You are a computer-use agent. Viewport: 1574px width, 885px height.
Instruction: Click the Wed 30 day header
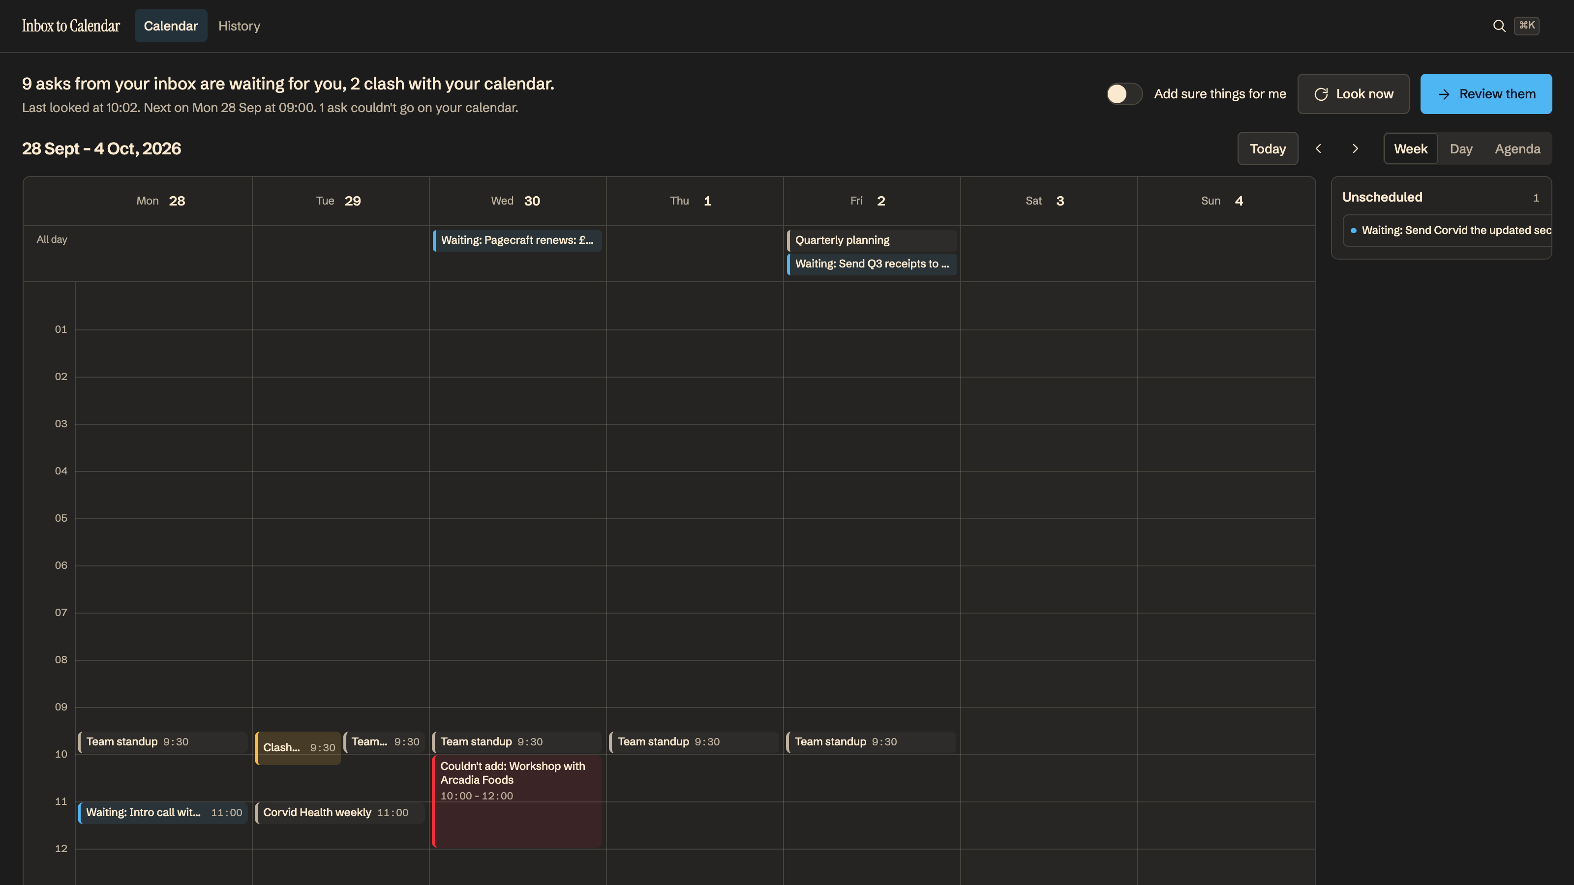click(515, 201)
